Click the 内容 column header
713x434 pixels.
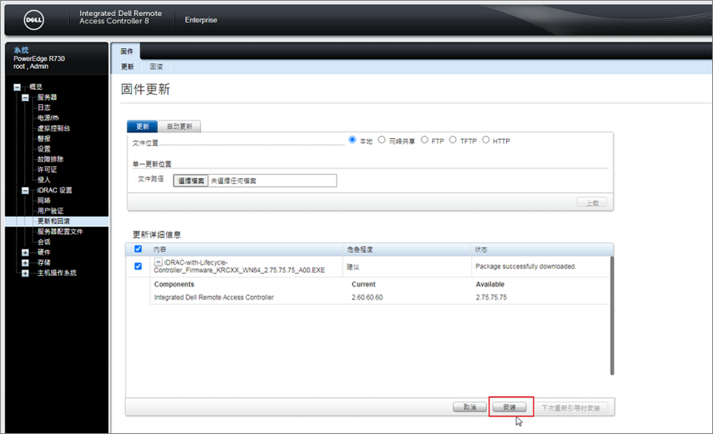click(160, 249)
